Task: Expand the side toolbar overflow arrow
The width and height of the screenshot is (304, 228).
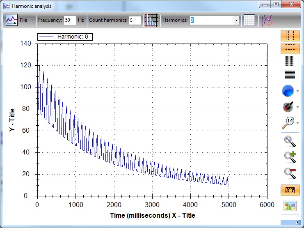Action: 297,222
